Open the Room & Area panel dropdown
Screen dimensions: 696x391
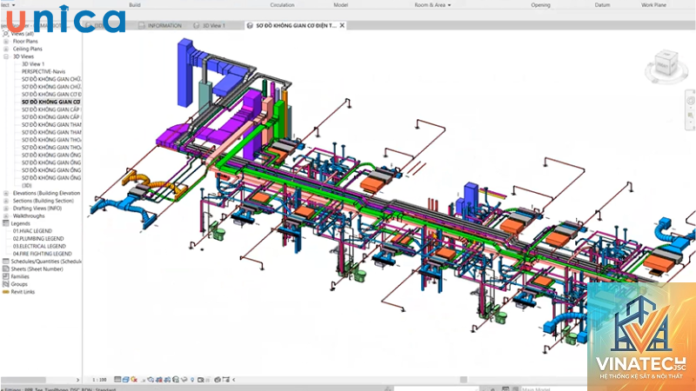pos(432,5)
